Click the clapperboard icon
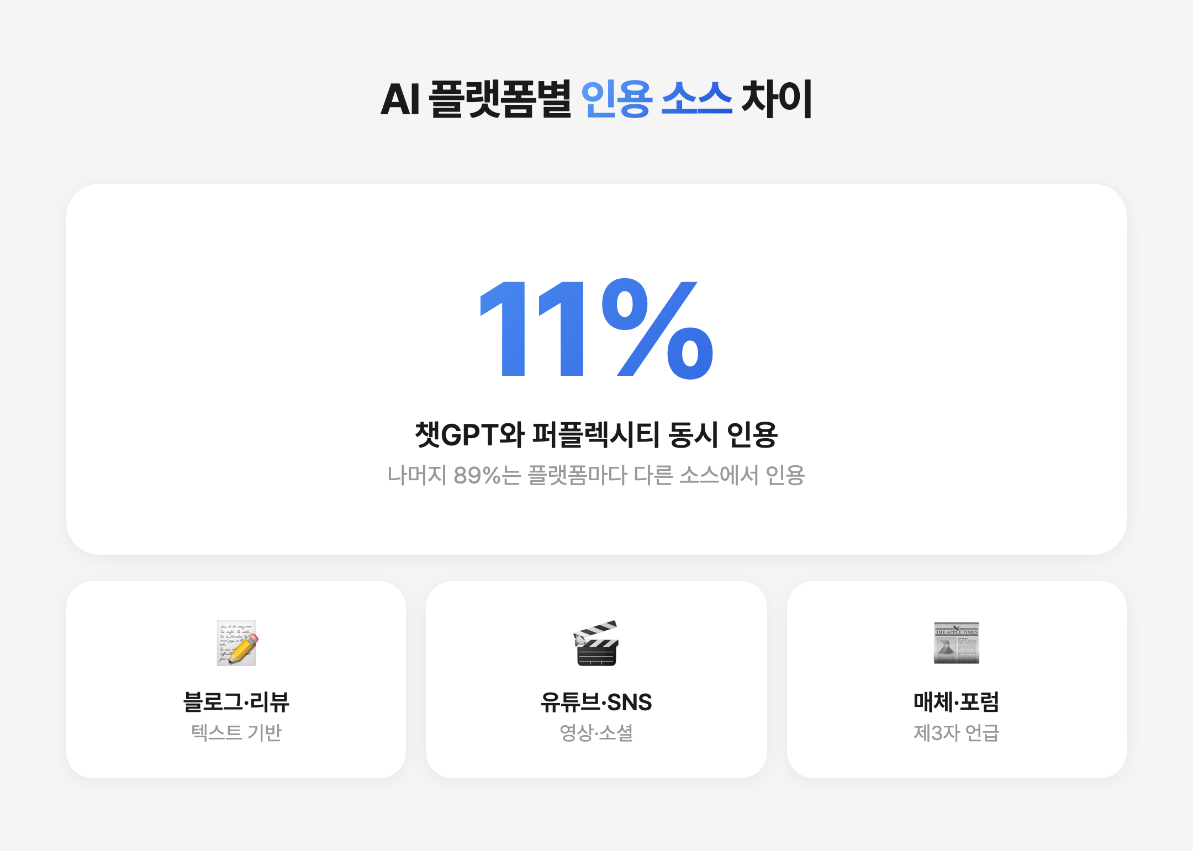1193x851 pixels. (x=596, y=643)
